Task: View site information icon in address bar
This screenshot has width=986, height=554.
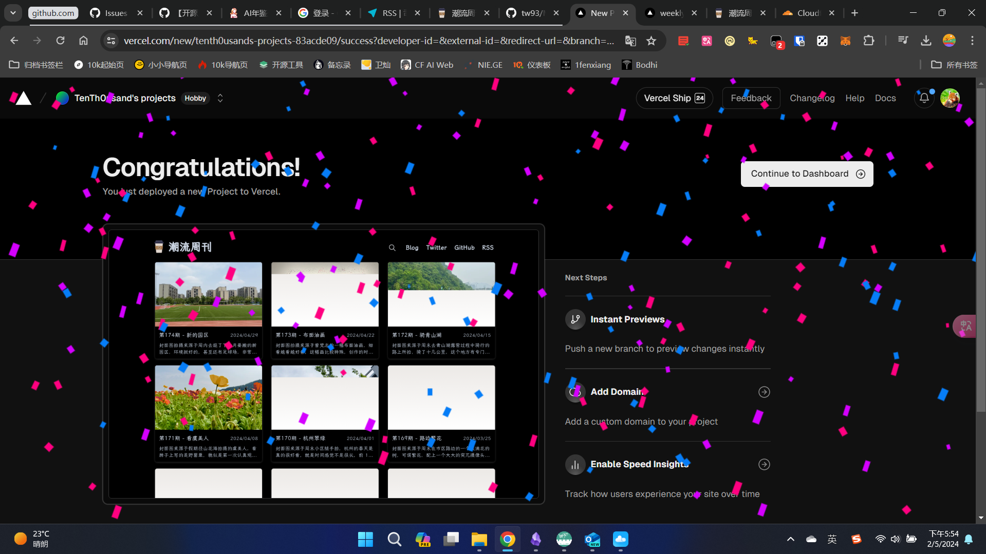Action: click(110, 41)
